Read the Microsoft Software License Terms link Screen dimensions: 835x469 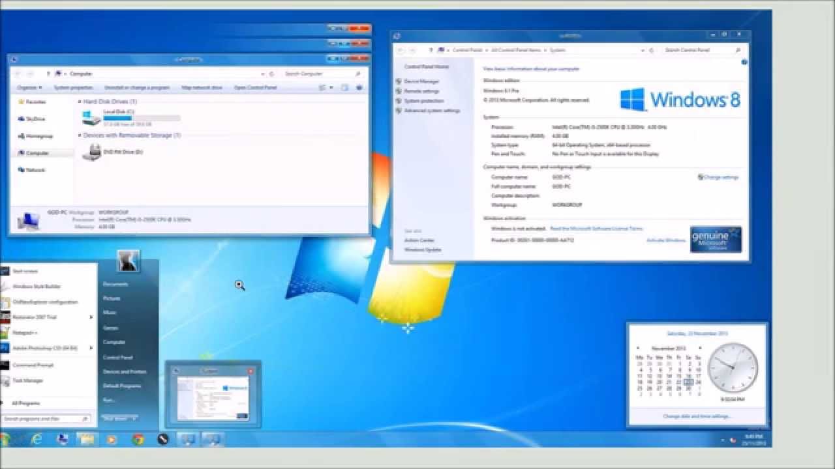[x=596, y=229]
